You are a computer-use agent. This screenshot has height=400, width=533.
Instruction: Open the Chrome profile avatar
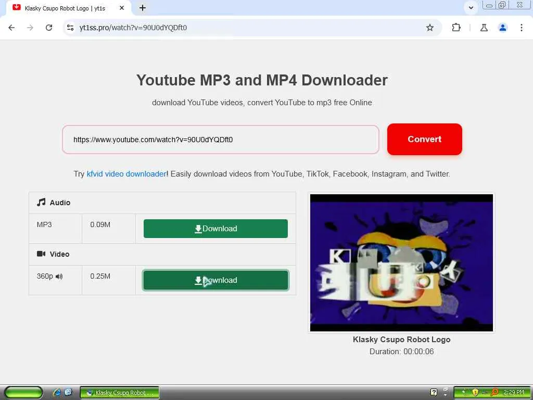tap(503, 28)
